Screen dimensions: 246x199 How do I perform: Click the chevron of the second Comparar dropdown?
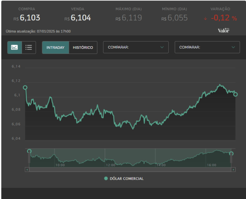(233, 47)
